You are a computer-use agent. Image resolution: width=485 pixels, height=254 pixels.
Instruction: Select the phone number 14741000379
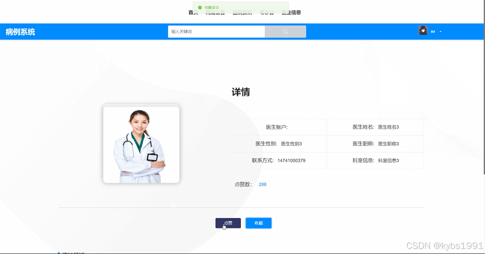(x=292, y=161)
